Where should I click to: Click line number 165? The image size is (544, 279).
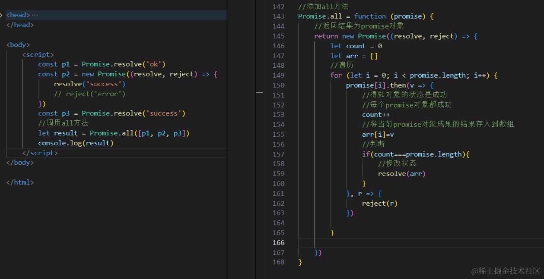[279, 233]
